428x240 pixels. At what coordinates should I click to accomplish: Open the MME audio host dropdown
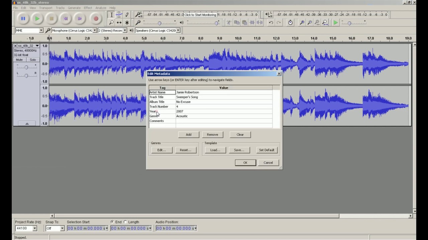click(41, 30)
